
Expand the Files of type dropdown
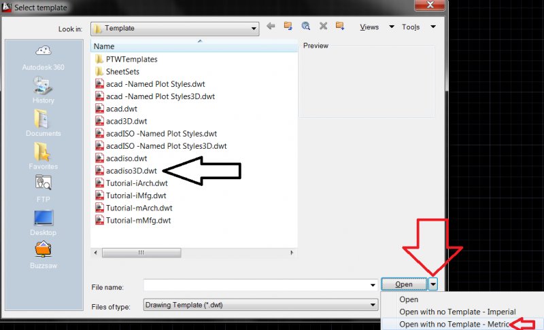(x=373, y=305)
